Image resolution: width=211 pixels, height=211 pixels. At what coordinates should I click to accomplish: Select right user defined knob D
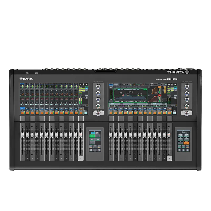click(187, 106)
